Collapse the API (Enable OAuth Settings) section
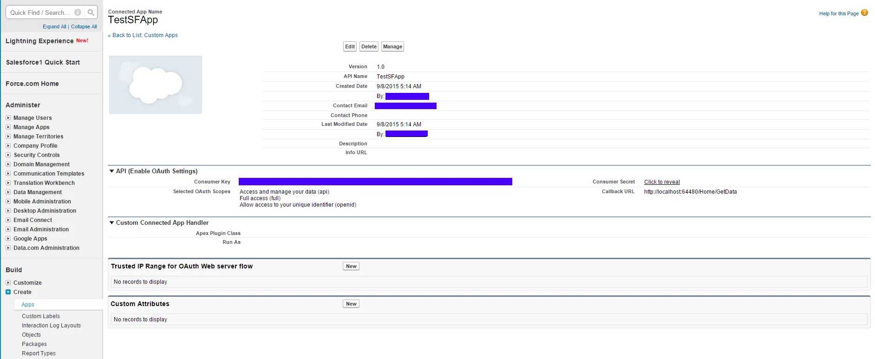The image size is (875, 359). point(112,171)
